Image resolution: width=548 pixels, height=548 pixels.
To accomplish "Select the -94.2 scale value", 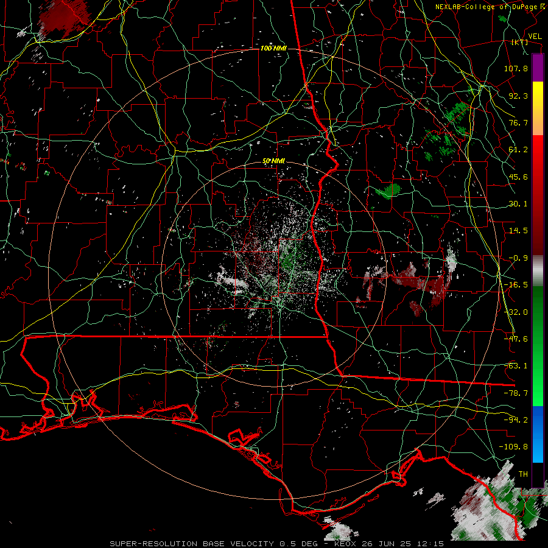I will click(x=516, y=420).
